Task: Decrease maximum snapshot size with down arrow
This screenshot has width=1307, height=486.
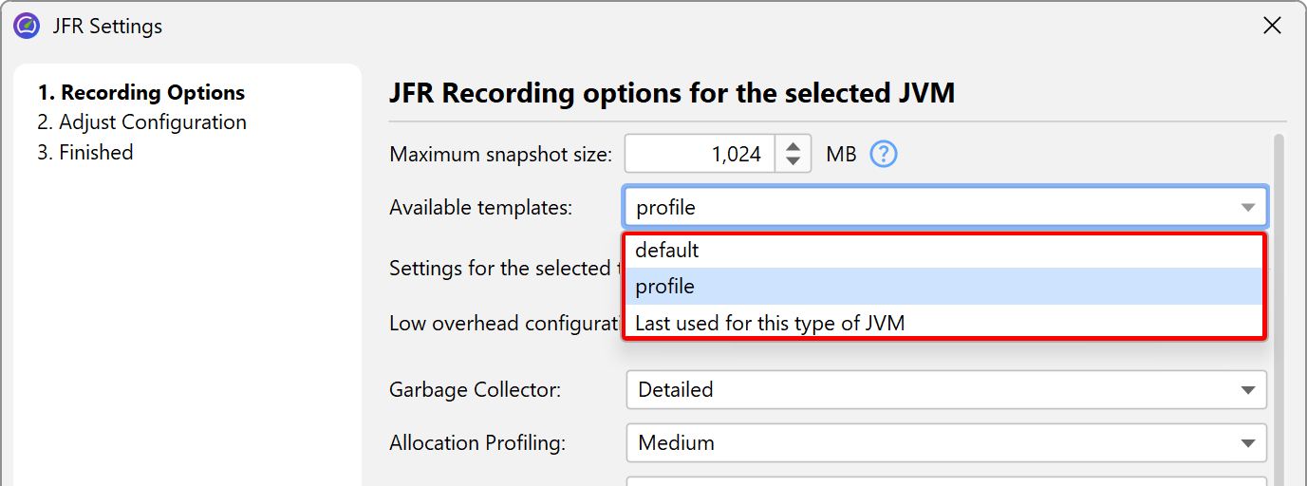Action: point(794,162)
